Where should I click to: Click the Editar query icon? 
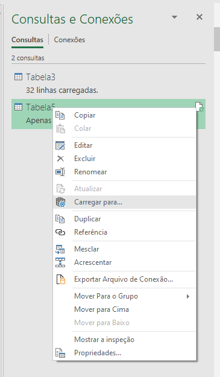pos(60,145)
